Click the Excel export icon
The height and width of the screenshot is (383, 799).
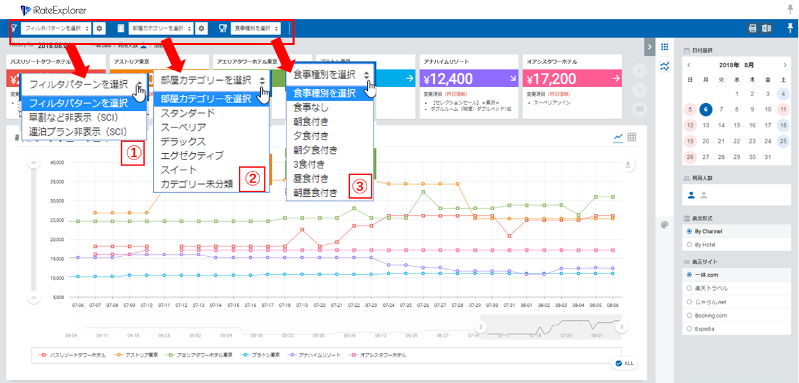click(766, 28)
